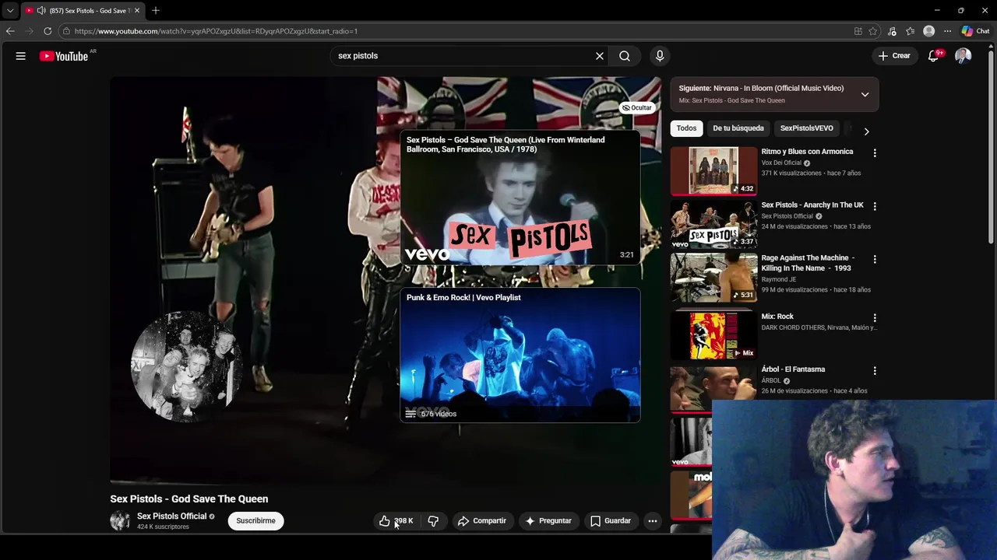Mute the tab with the speaker icon
Viewport: 997px width, 560px height.
[x=41, y=10]
